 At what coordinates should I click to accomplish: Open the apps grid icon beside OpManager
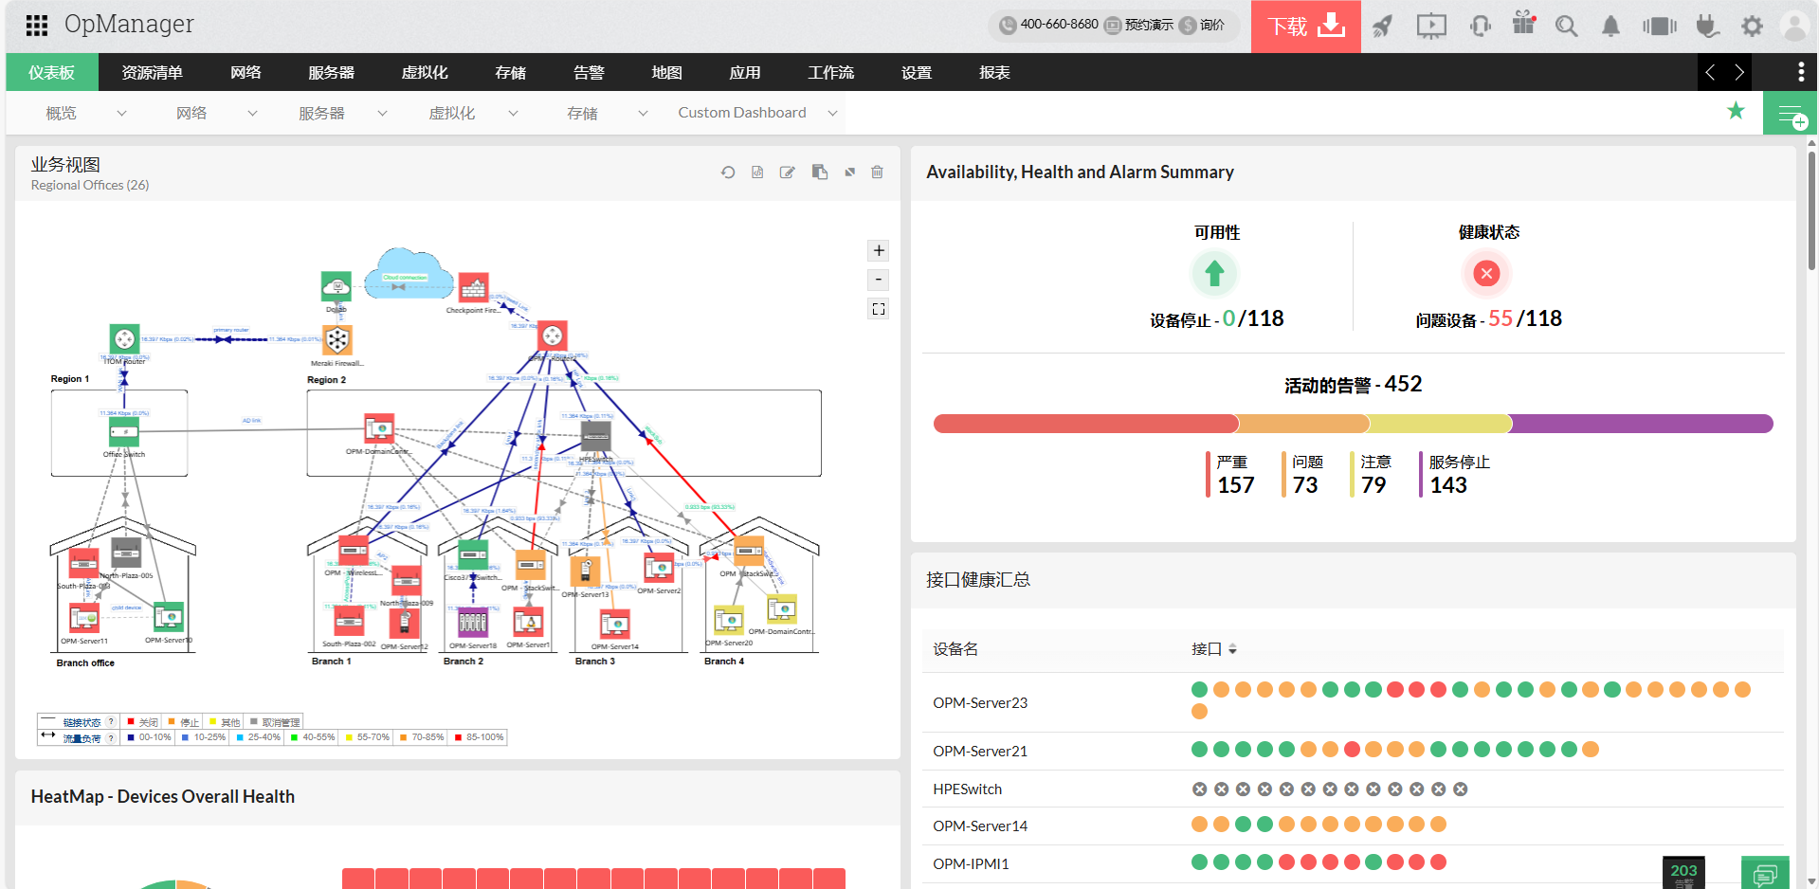(x=37, y=26)
